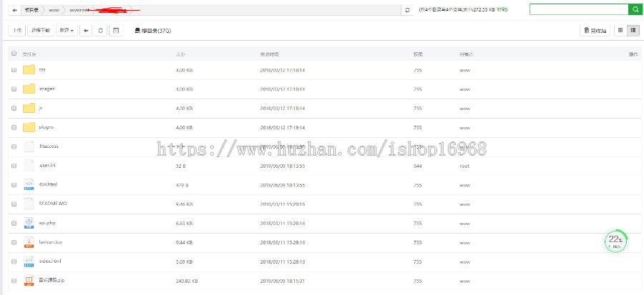Click the README.MD file icon
644x295 pixels.
(29, 204)
